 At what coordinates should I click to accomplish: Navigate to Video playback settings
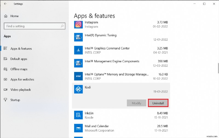pyautogui.click(x=21, y=90)
